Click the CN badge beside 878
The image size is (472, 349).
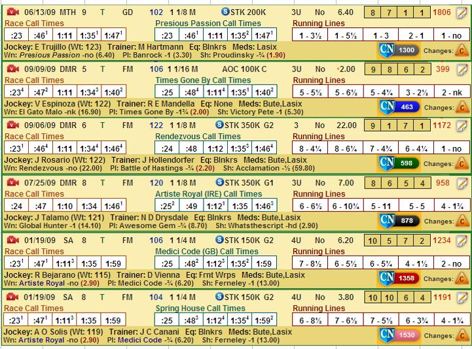[386, 221]
